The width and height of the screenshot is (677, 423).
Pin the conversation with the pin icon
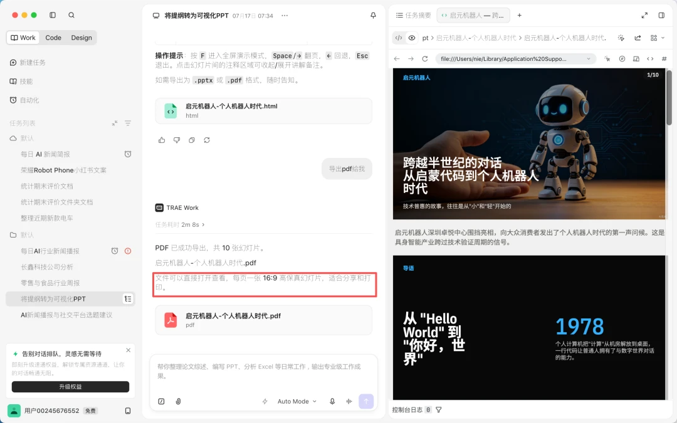click(x=373, y=16)
